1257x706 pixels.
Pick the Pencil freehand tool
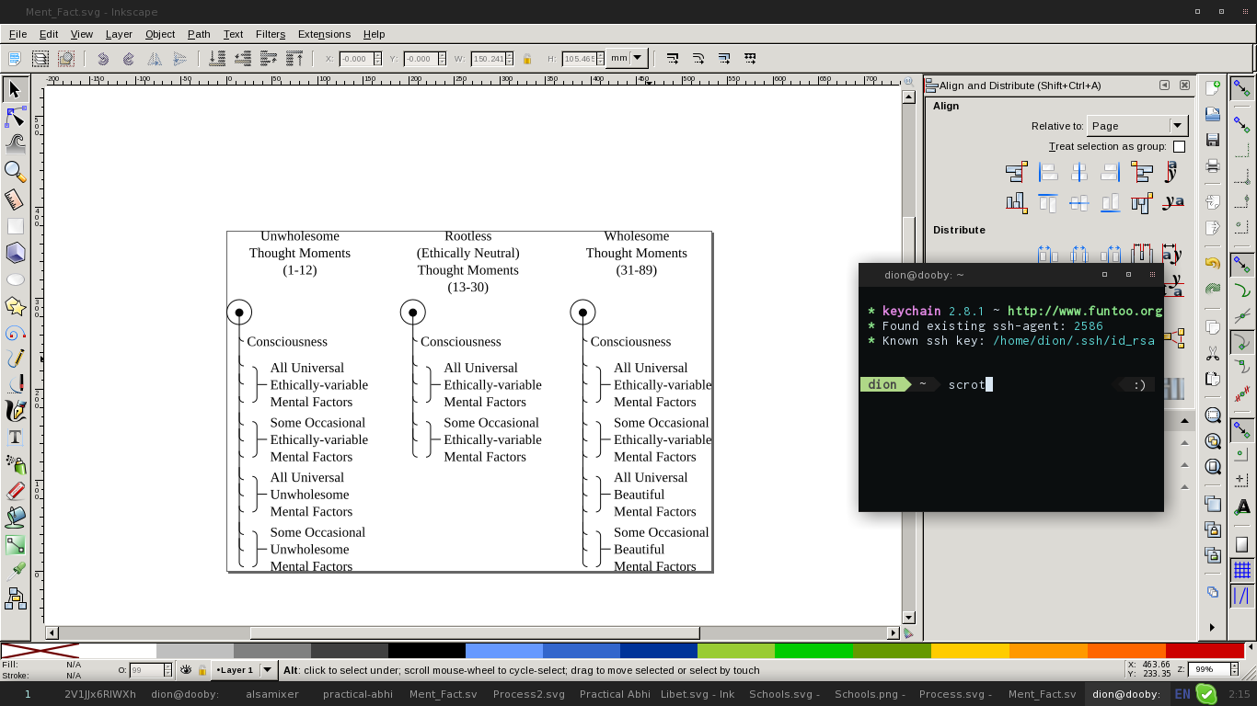(x=15, y=359)
